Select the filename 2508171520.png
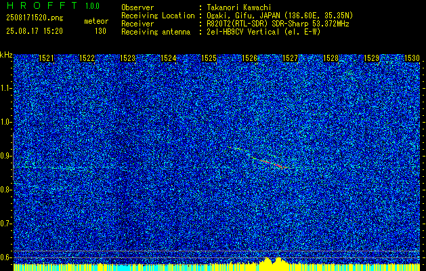This screenshot has height=271, width=426. (35, 18)
